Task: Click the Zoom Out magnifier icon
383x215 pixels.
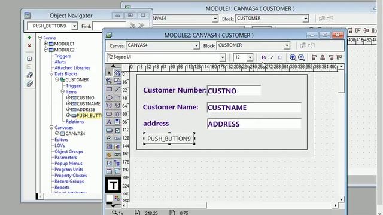Action: click(302, 57)
